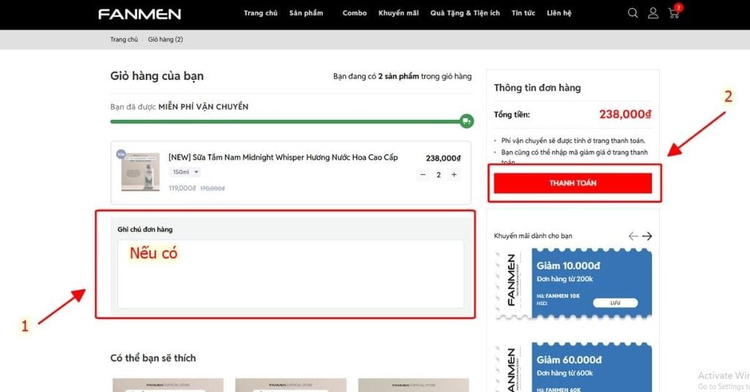
Task: Open the user account icon
Action: (x=653, y=13)
